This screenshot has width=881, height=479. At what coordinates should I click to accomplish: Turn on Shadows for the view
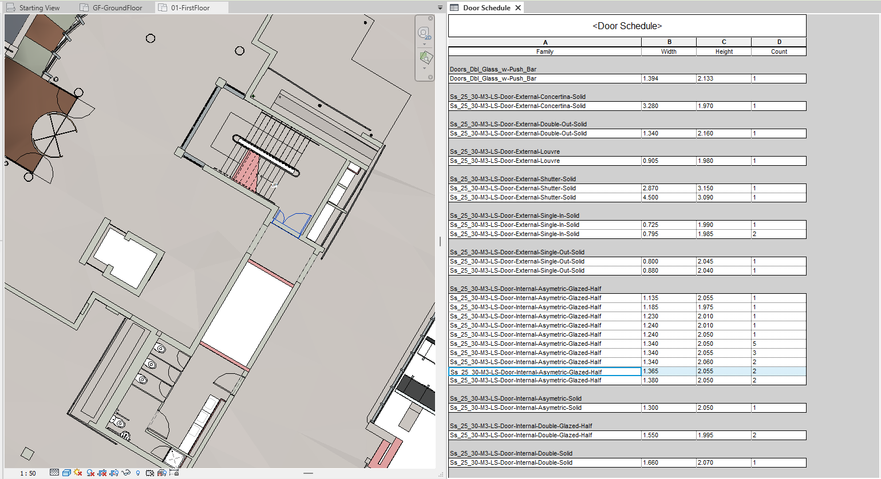coord(90,472)
